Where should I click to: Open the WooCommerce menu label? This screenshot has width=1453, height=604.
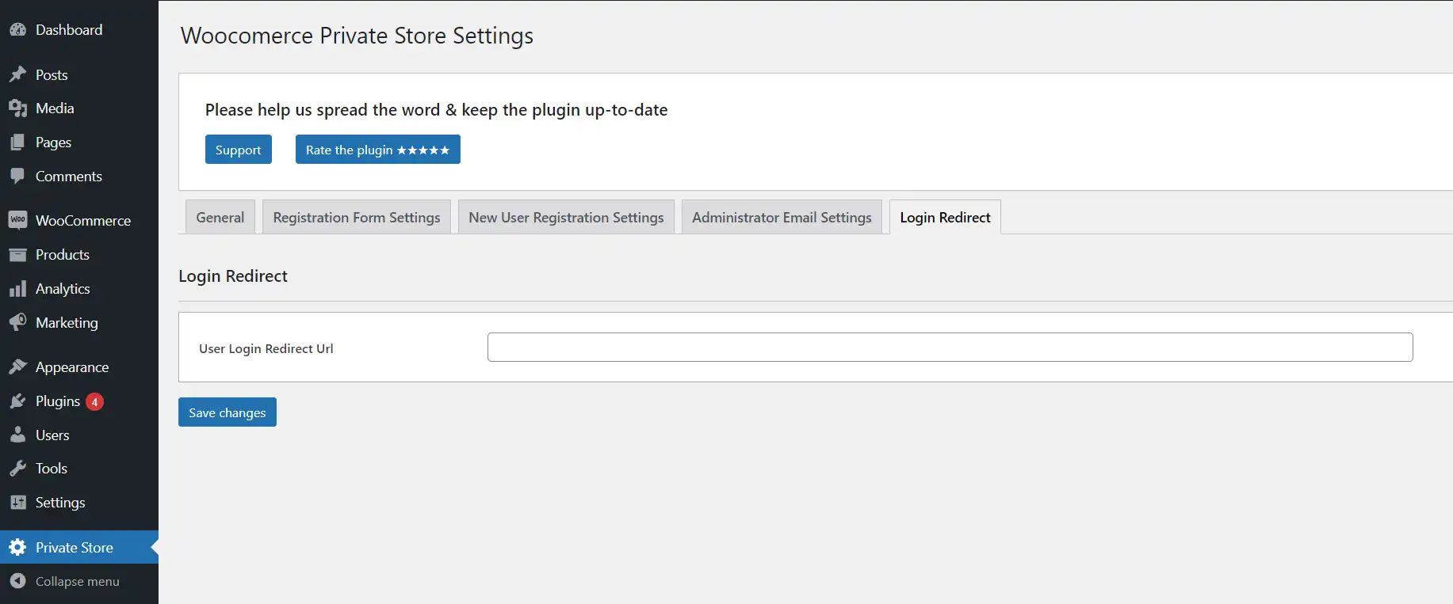(x=83, y=221)
